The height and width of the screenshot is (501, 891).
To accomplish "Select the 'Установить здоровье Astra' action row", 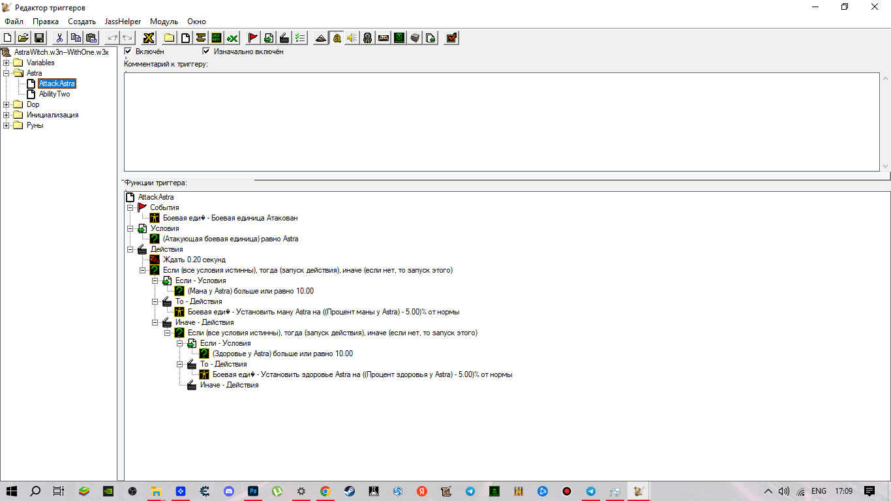I will [x=362, y=374].
